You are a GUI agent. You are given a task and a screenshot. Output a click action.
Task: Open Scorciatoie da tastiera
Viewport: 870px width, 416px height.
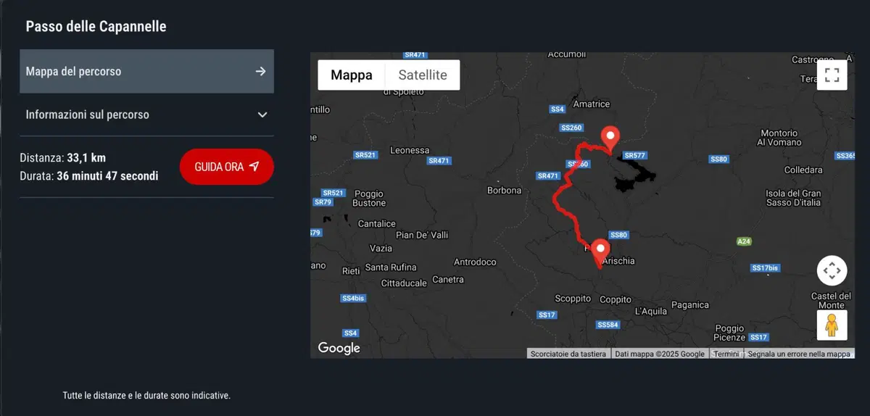click(568, 354)
